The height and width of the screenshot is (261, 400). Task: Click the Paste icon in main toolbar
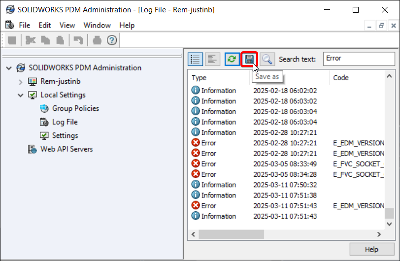coord(60,40)
